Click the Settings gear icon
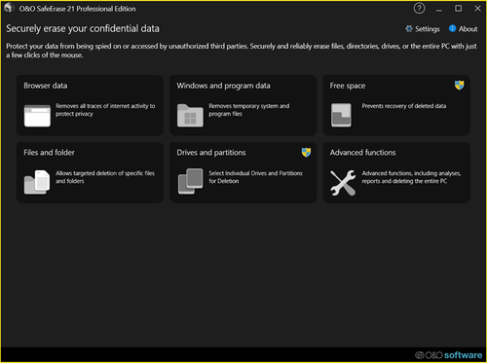Screen dimensions: 487x363 [409, 29]
